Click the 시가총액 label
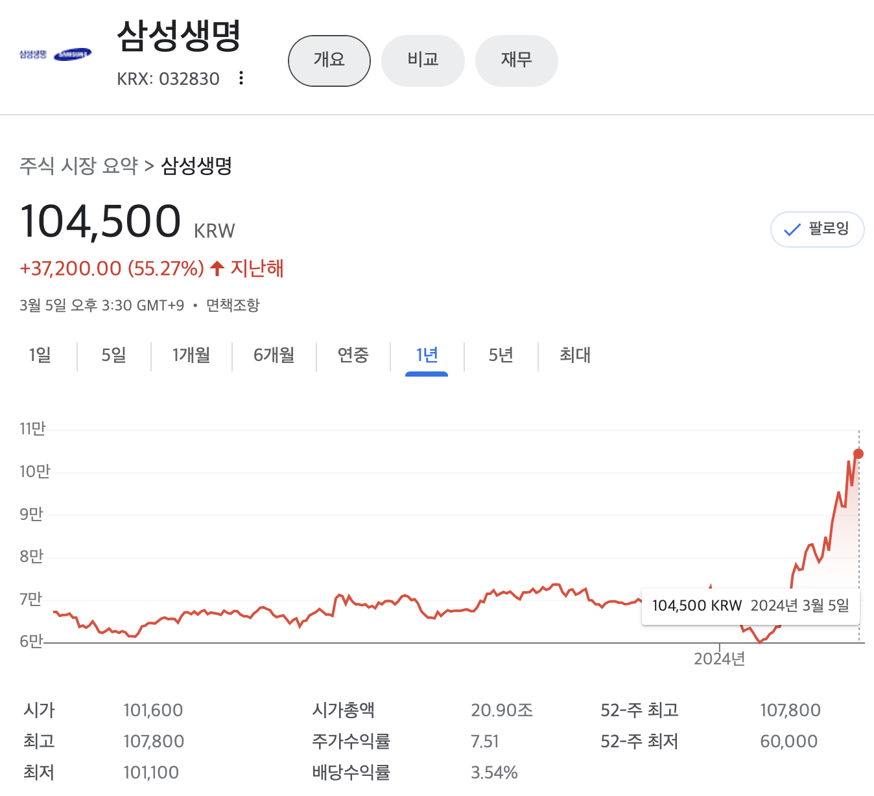874x796 pixels. (x=343, y=710)
